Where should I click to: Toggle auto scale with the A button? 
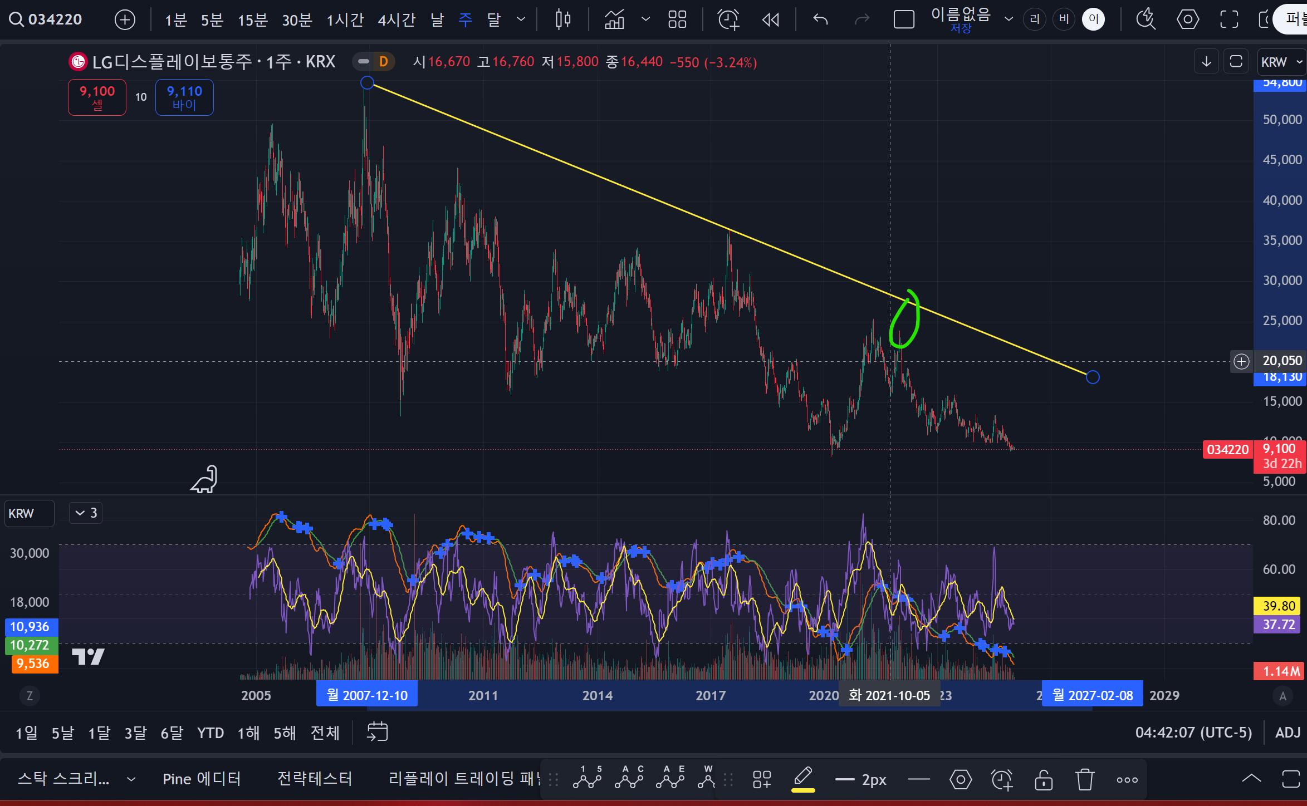tap(1283, 696)
